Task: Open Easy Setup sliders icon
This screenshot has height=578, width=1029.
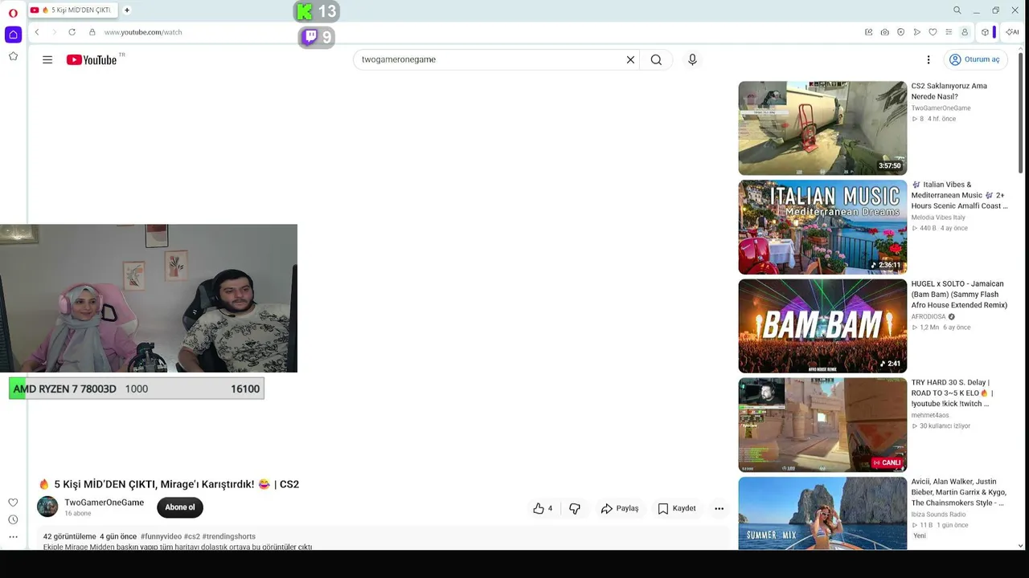Action: (x=949, y=32)
